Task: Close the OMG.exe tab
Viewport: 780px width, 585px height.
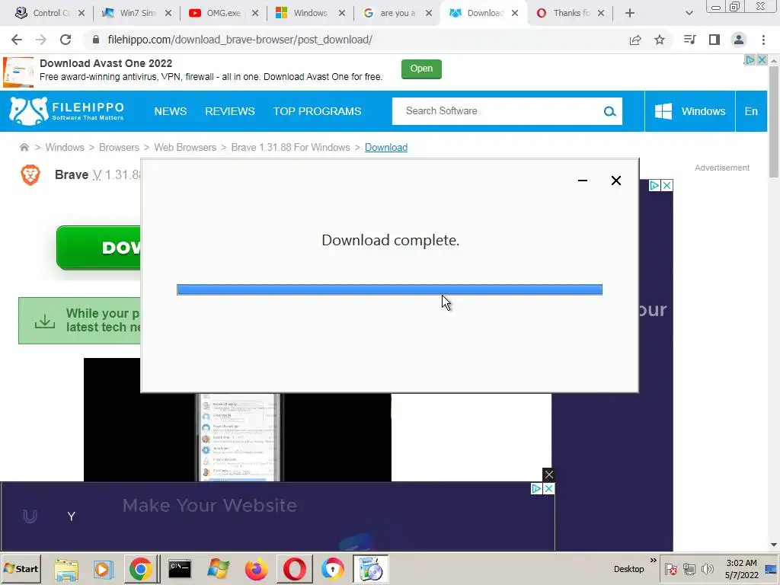Action: (254, 13)
